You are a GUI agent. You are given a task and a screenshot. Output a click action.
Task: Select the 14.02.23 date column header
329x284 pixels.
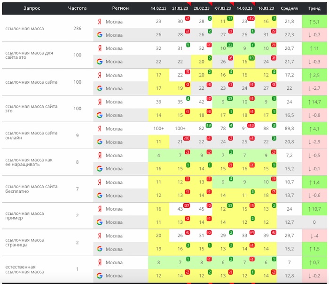pyautogui.click(x=158, y=8)
